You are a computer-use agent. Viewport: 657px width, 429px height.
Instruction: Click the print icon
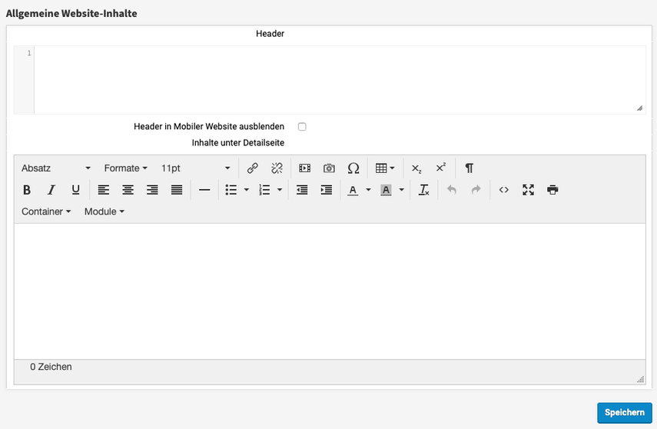coord(552,190)
